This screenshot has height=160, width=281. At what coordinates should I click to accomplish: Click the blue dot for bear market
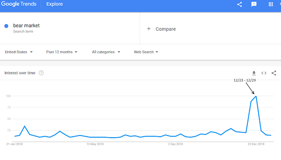pos(6,26)
